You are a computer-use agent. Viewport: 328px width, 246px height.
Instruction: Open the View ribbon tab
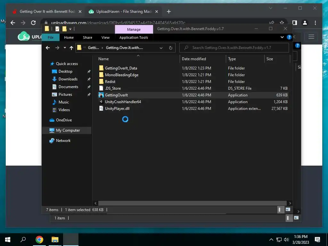pyautogui.click(x=105, y=37)
